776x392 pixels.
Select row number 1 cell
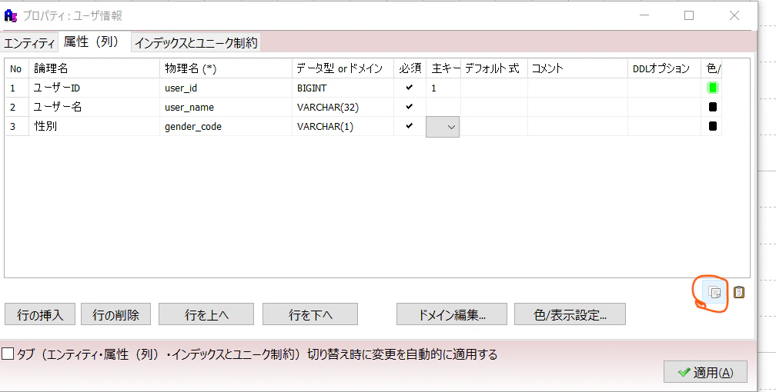click(17, 88)
